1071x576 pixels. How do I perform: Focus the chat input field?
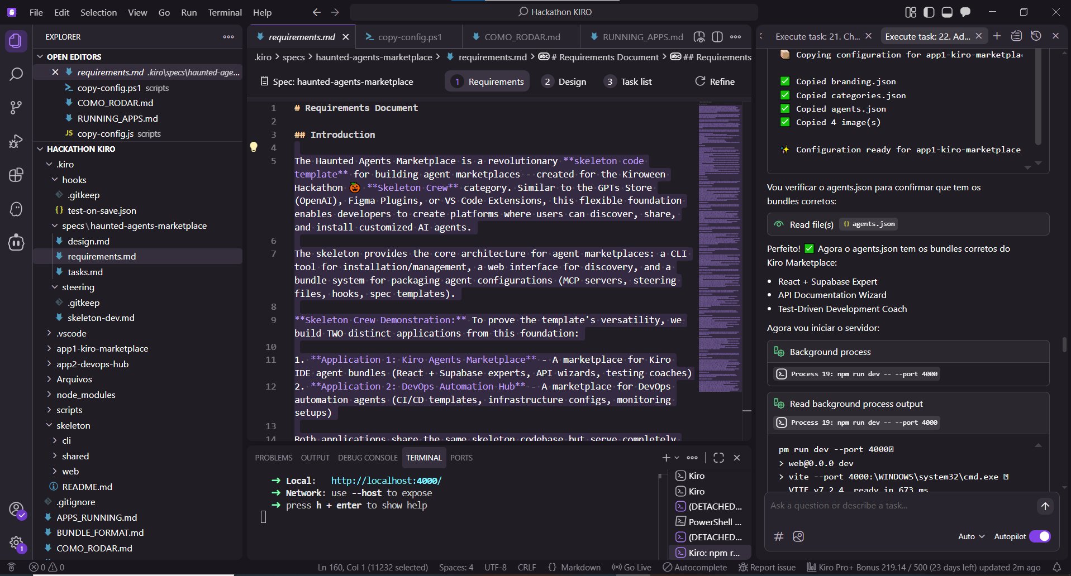pos(899,506)
